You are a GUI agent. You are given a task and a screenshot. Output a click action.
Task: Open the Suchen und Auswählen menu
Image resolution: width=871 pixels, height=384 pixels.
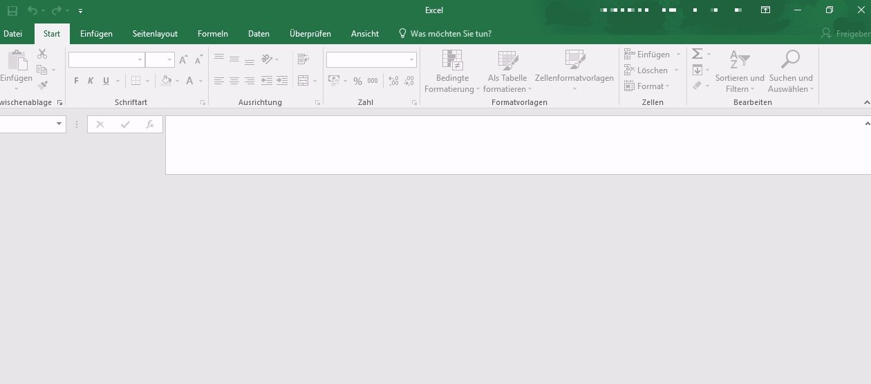point(791,72)
